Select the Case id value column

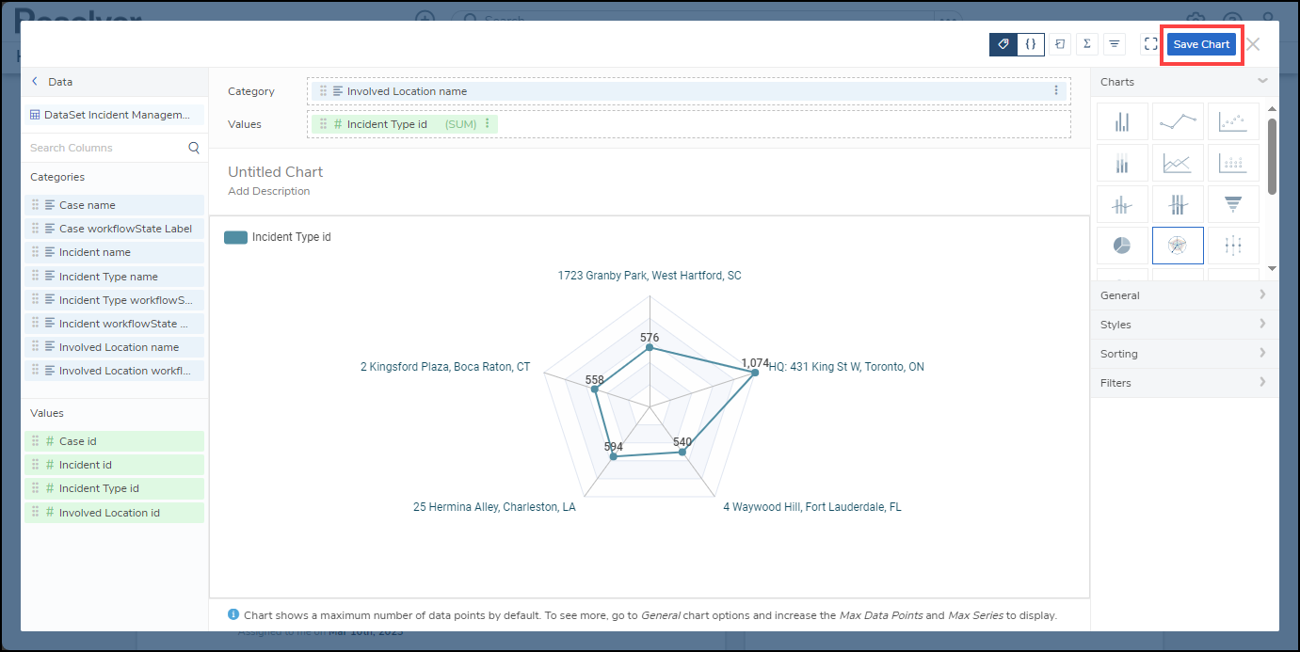[x=114, y=441]
